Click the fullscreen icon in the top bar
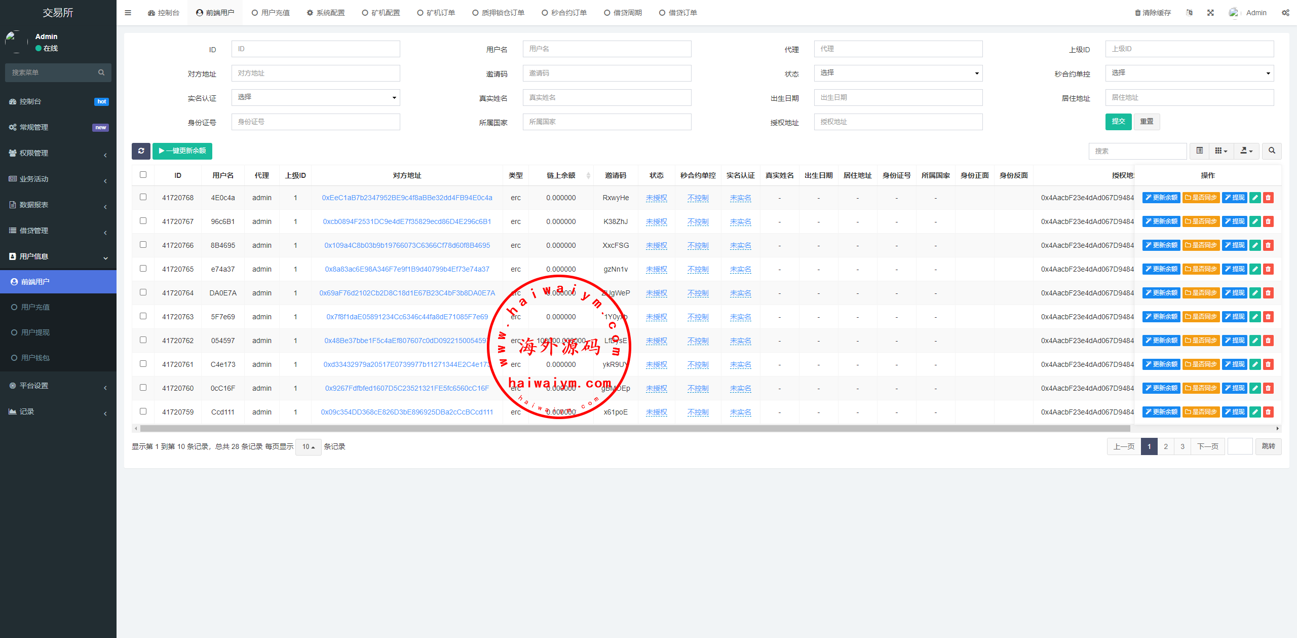The height and width of the screenshot is (638, 1297). pos(1210,13)
